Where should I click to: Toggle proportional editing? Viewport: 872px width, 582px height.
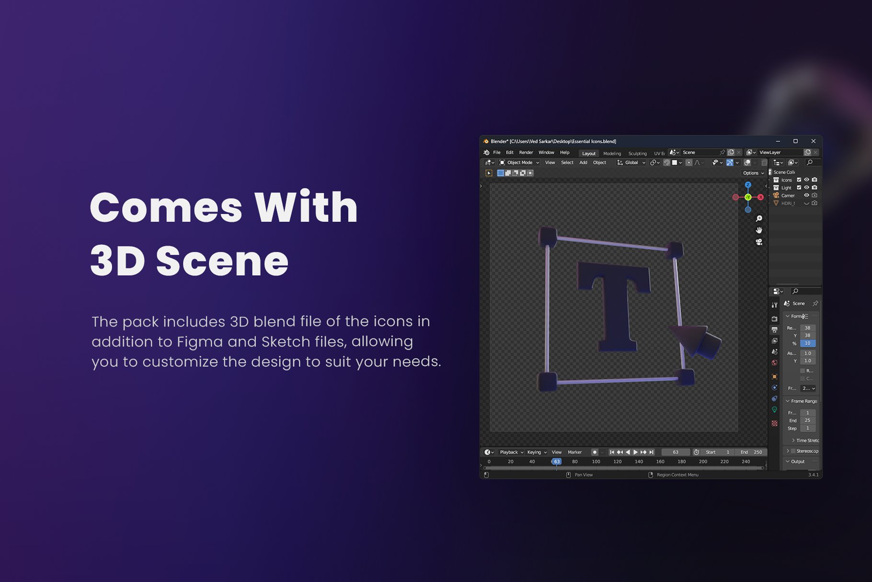(x=689, y=163)
